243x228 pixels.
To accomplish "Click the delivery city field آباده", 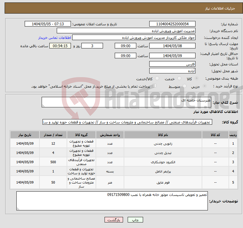I will 172,71.
